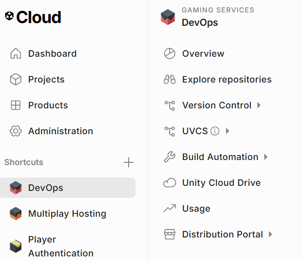Image resolution: width=302 pixels, height=261 pixels.
Task: Open Unity Cloud Drive
Action: pyautogui.click(x=221, y=183)
